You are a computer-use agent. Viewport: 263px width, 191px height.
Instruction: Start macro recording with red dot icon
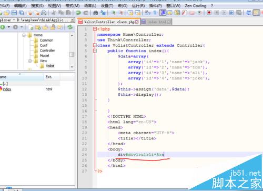pyautogui.click(x=209, y=13)
